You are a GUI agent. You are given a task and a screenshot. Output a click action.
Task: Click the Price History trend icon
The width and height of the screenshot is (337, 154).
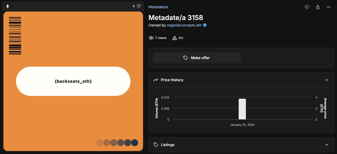[x=156, y=80]
